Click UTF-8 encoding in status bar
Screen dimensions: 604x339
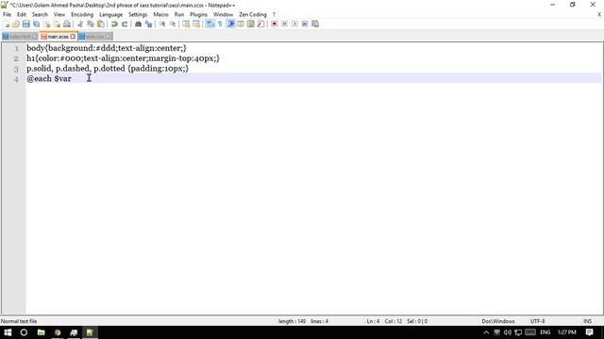click(537, 321)
